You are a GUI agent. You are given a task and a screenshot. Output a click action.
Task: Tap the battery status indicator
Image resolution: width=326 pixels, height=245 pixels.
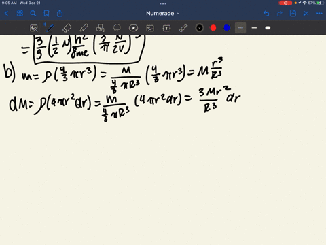click(321, 3)
